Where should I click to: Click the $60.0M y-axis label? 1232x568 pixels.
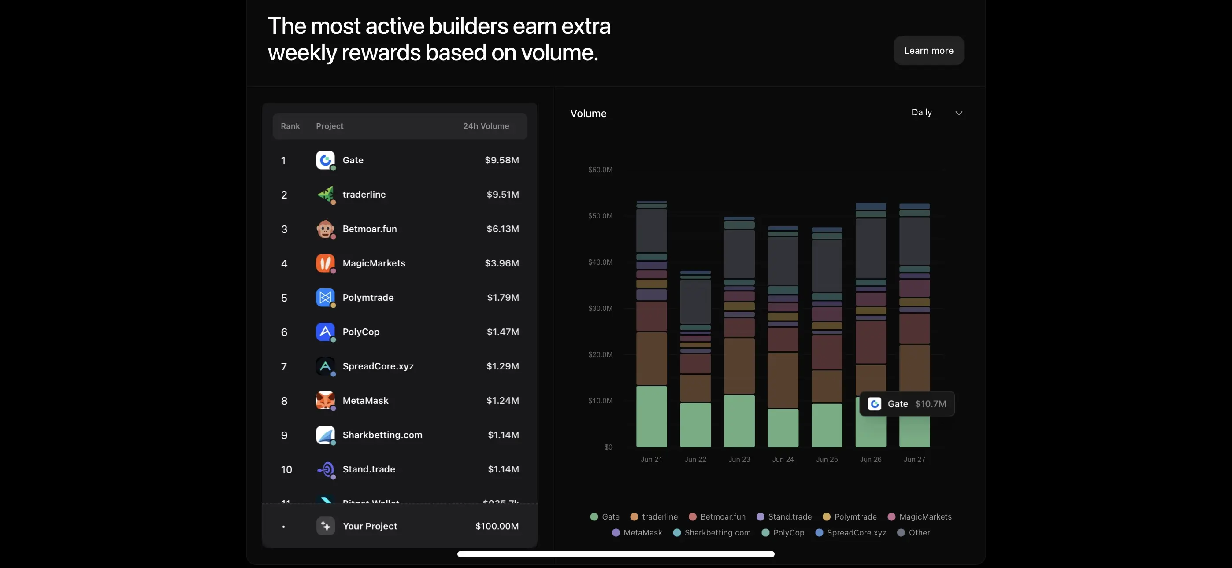tap(600, 170)
